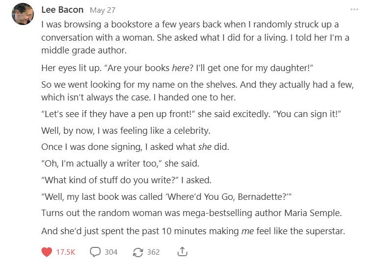Click the line 'Let's see if they have a pen'
Viewport: 374px width, 266px height.
[x=191, y=114]
